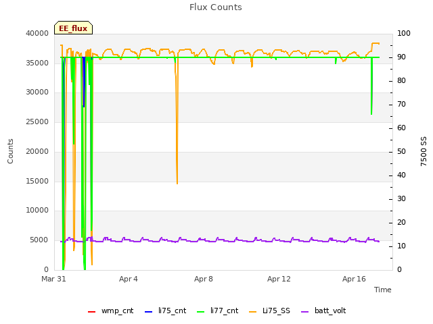
Task: Click the 70 right axis tick label
Action: (401, 105)
